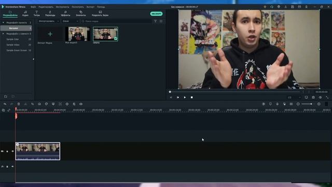Click the link clips icon beside ruler
332x187 pixels.
[x=9, y=110]
